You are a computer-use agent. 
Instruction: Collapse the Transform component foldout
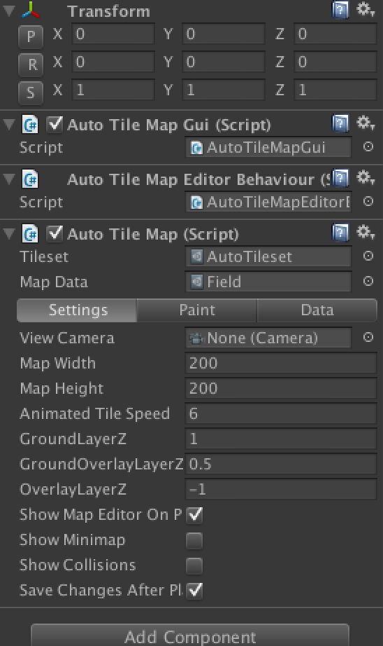point(9,11)
